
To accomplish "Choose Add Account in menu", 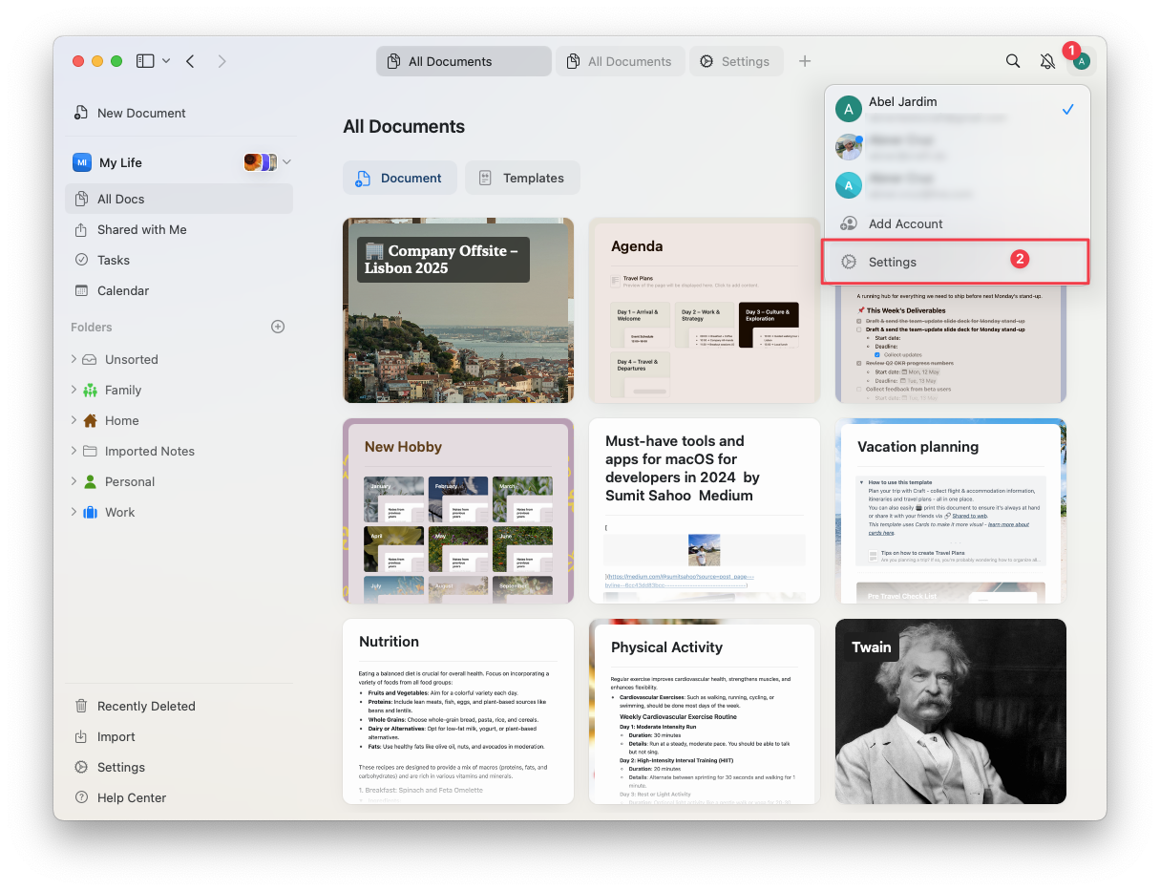I will coord(957,223).
